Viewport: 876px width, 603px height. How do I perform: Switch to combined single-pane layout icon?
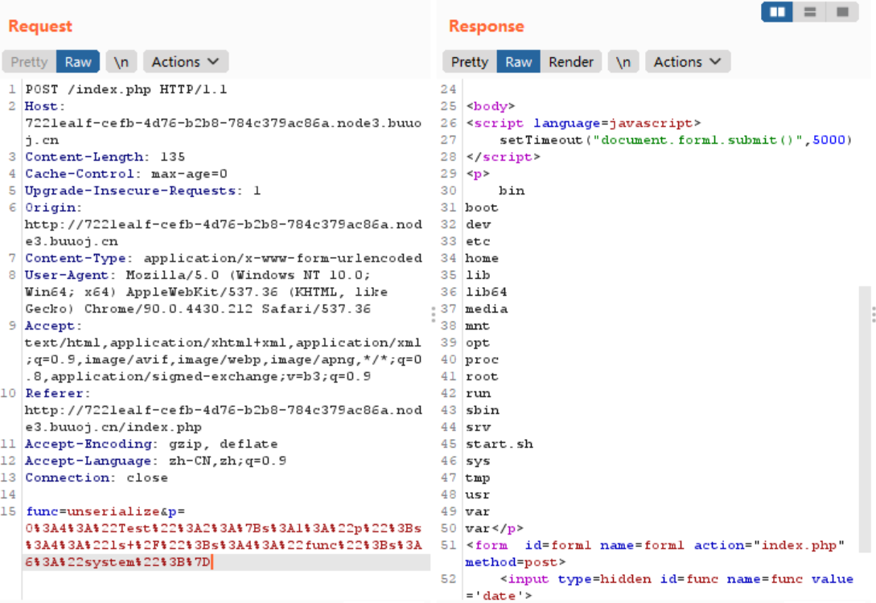pos(842,12)
